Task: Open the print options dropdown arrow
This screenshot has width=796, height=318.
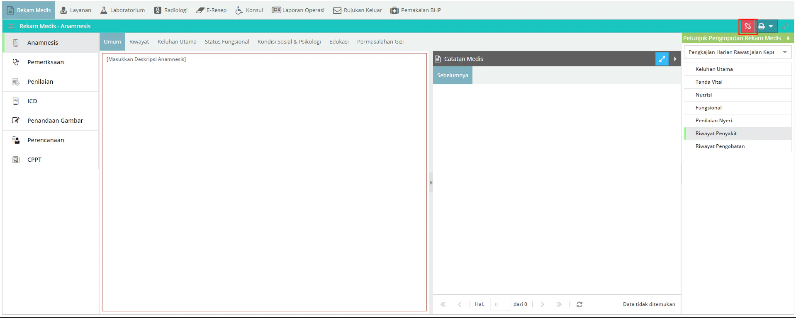Action: pyautogui.click(x=771, y=26)
